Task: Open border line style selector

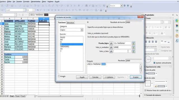Action: coord(161,81)
